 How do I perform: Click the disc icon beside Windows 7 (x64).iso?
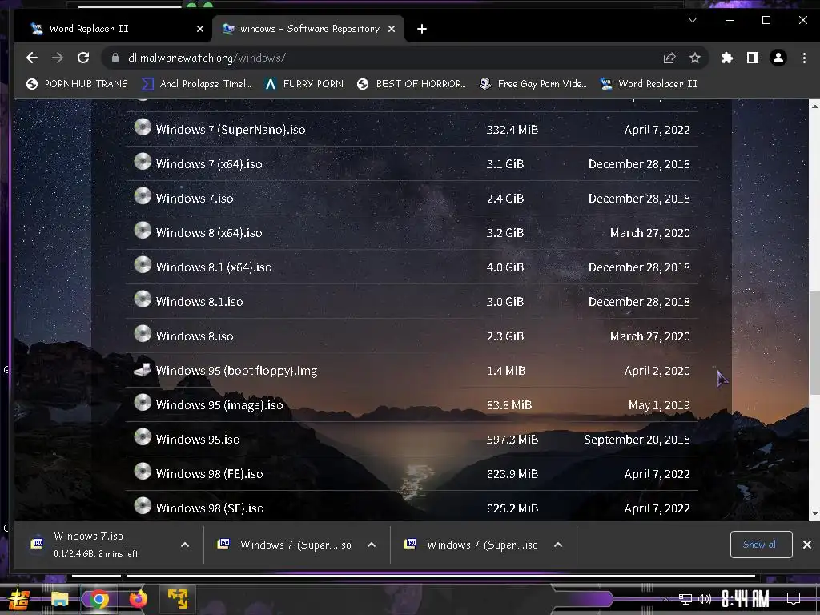coord(143,162)
